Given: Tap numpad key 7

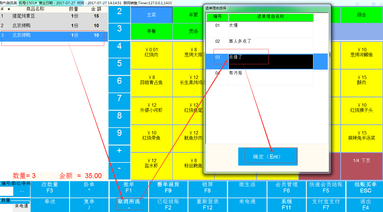Looking at the screenshot, I should (x=119, y=102).
